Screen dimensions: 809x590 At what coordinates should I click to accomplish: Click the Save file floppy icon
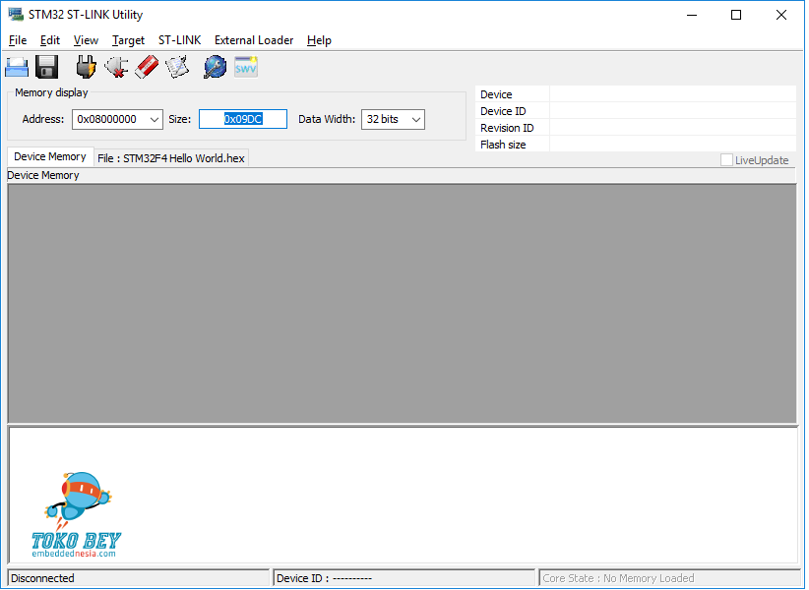pyautogui.click(x=47, y=67)
